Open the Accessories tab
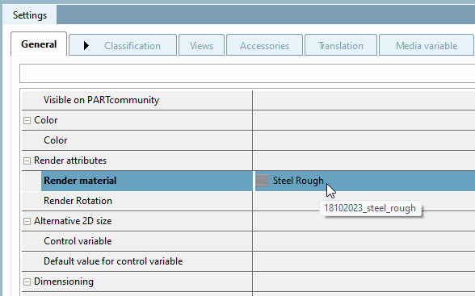This screenshot has height=296, width=475. point(264,45)
